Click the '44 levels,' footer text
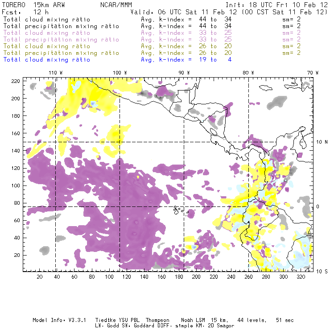The image size is (330, 330). pyautogui.click(x=252, y=320)
